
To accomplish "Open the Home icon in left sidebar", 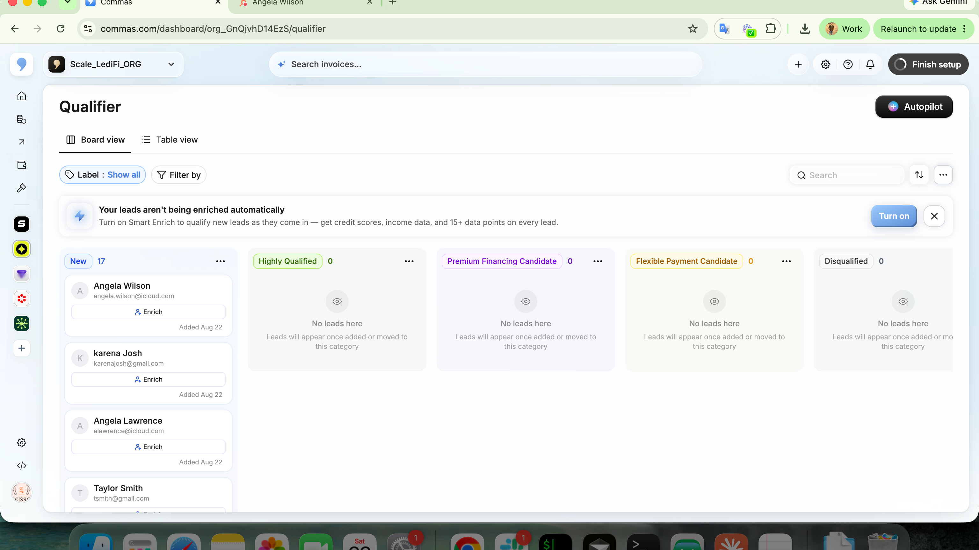I will click(x=22, y=96).
